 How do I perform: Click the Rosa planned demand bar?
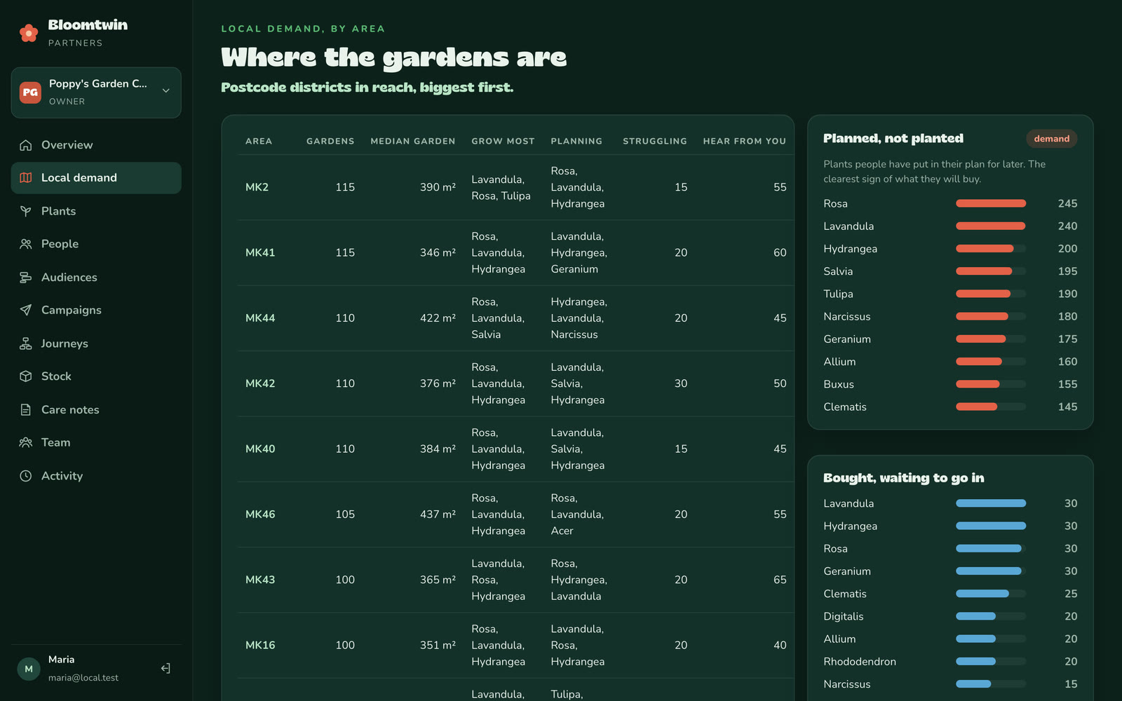click(991, 203)
